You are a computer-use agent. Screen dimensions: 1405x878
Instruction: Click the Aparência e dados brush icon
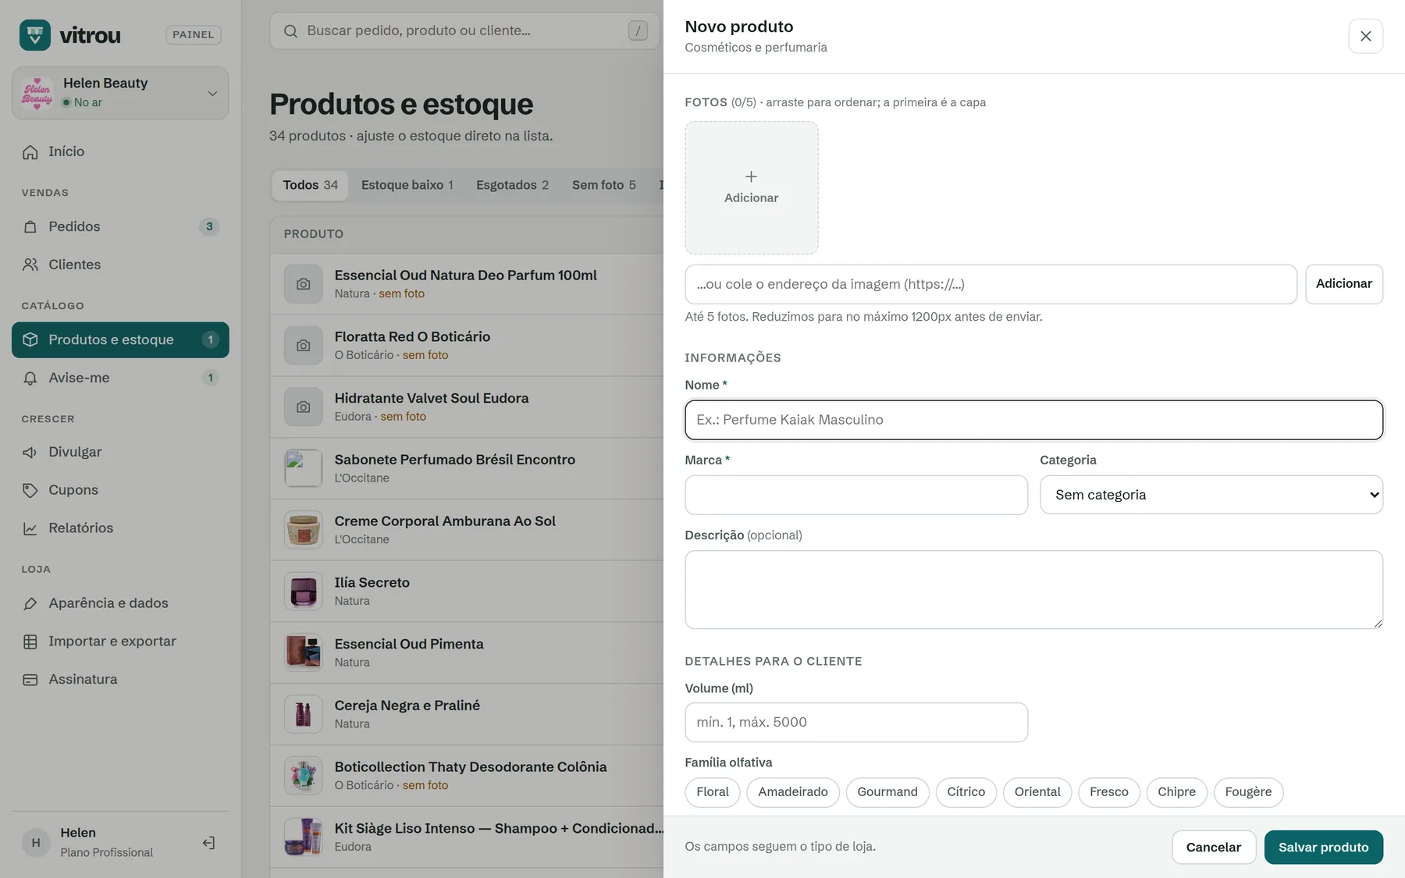coord(30,603)
